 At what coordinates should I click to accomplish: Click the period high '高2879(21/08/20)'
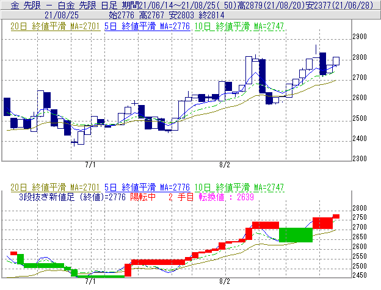tap(270, 5)
